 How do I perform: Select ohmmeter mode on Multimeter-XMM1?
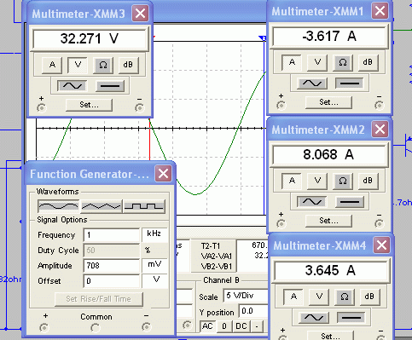pyautogui.click(x=343, y=62)
